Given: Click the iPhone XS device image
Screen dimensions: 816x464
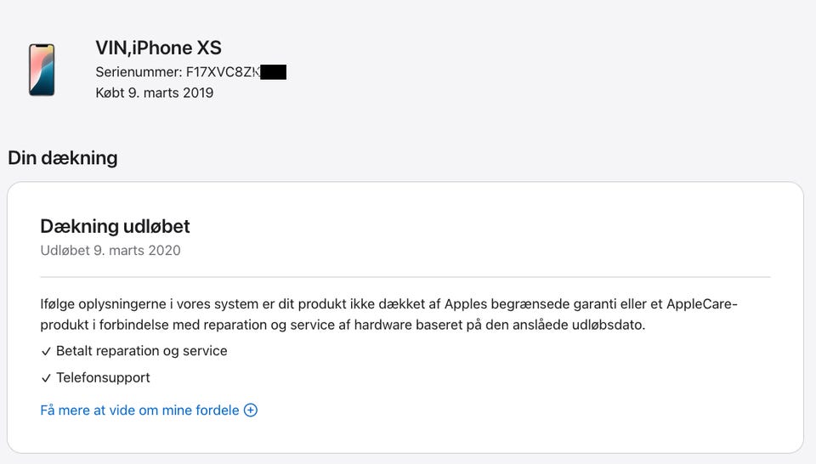Looking at the screenshot, I should click(41, 70).
